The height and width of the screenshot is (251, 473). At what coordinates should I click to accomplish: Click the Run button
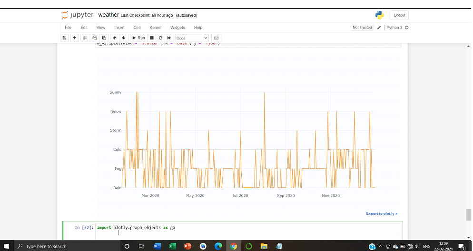138,38
